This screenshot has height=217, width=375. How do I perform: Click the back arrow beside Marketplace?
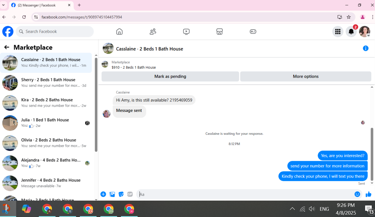click(x=7, y=47)
